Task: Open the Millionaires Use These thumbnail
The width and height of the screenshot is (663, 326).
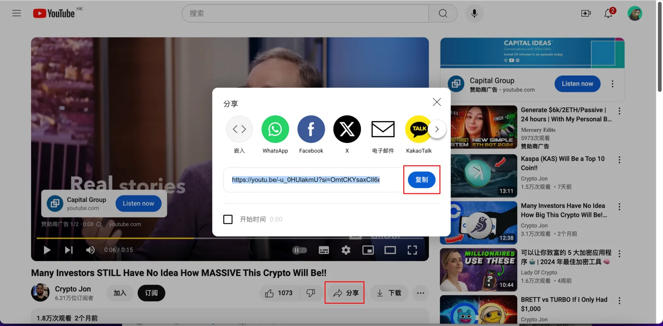Action: coord(479,270)
